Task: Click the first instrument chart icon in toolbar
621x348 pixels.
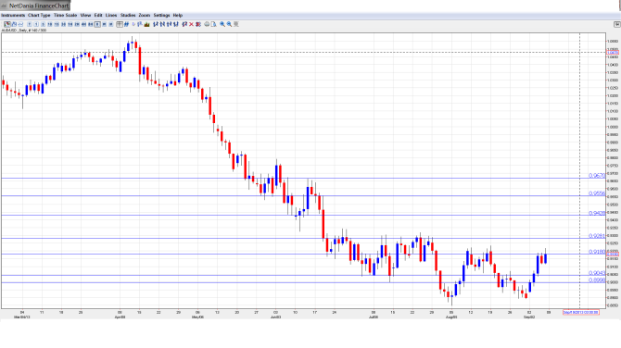Action: point(6,24)
